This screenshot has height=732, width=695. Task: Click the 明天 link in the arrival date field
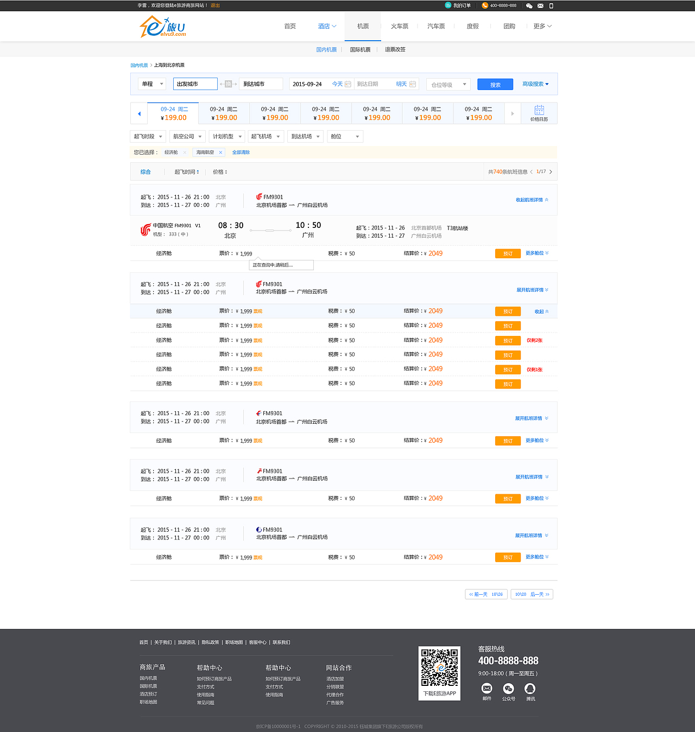[x=401, y=84]
